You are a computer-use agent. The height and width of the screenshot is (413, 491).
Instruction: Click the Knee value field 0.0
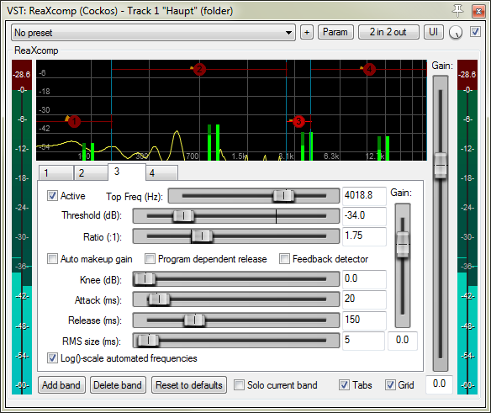point(364,279)
